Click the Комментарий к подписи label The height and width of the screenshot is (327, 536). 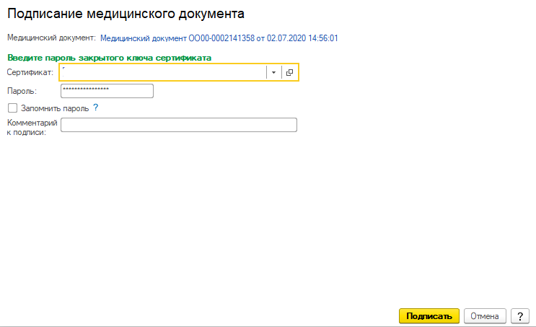(x=32, y=127)
